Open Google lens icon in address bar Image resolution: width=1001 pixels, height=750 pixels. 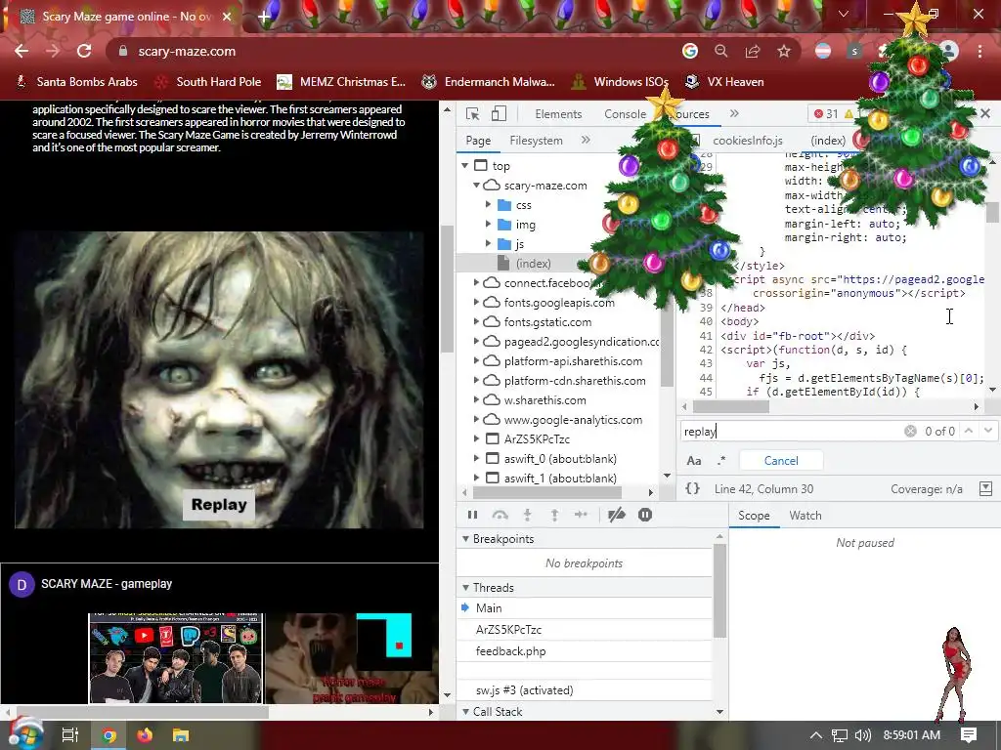coord(689,51)
